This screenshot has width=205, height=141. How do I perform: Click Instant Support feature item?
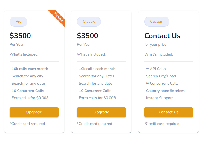point(160,98)
